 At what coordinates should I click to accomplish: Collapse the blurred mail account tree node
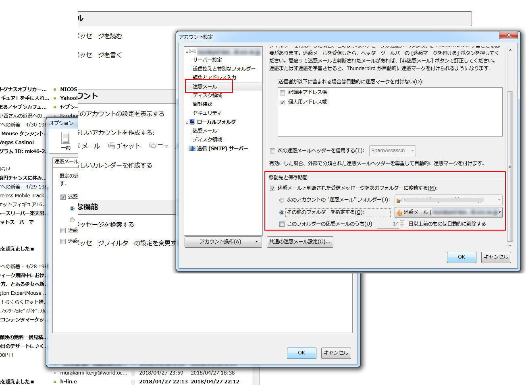click(x=187, y=52)
